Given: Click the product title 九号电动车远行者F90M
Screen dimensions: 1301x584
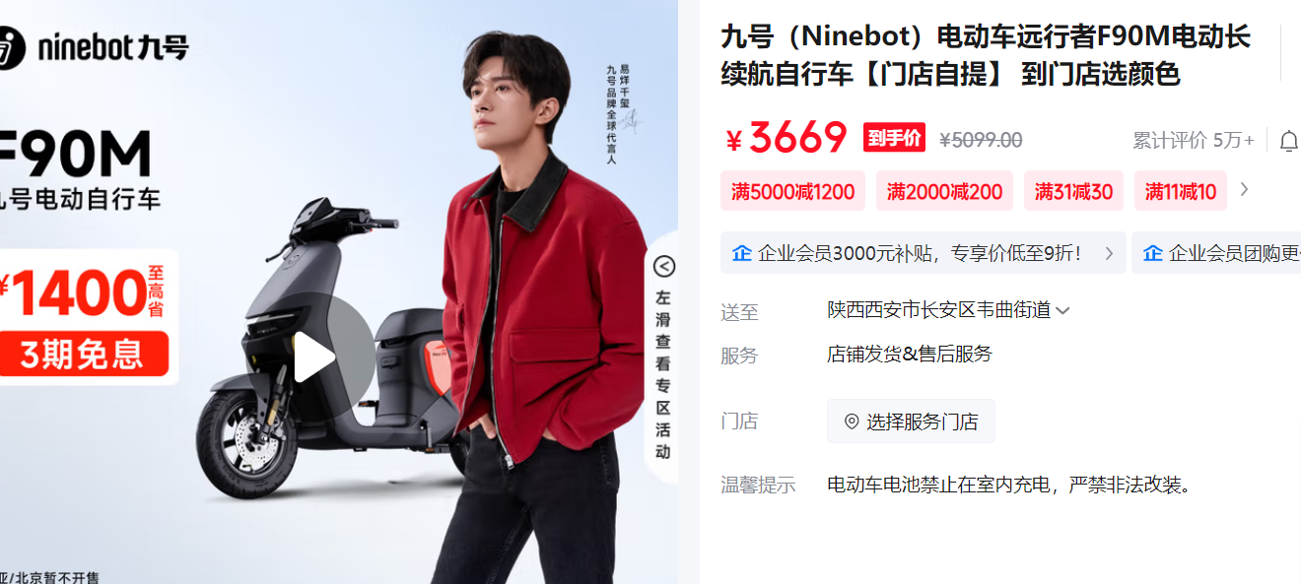Looking at the screenshot, I should [x=986, y=56].
